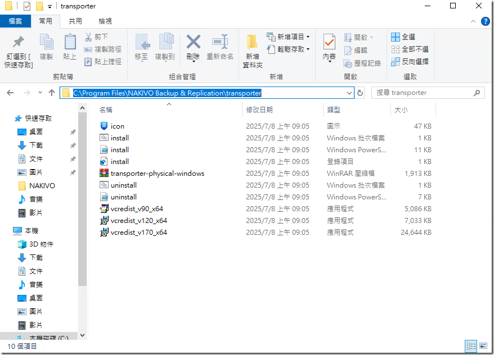Click 歷程記錄 history button
The width and height of the screenshot is (494, 355).
(x=362, y=63)
